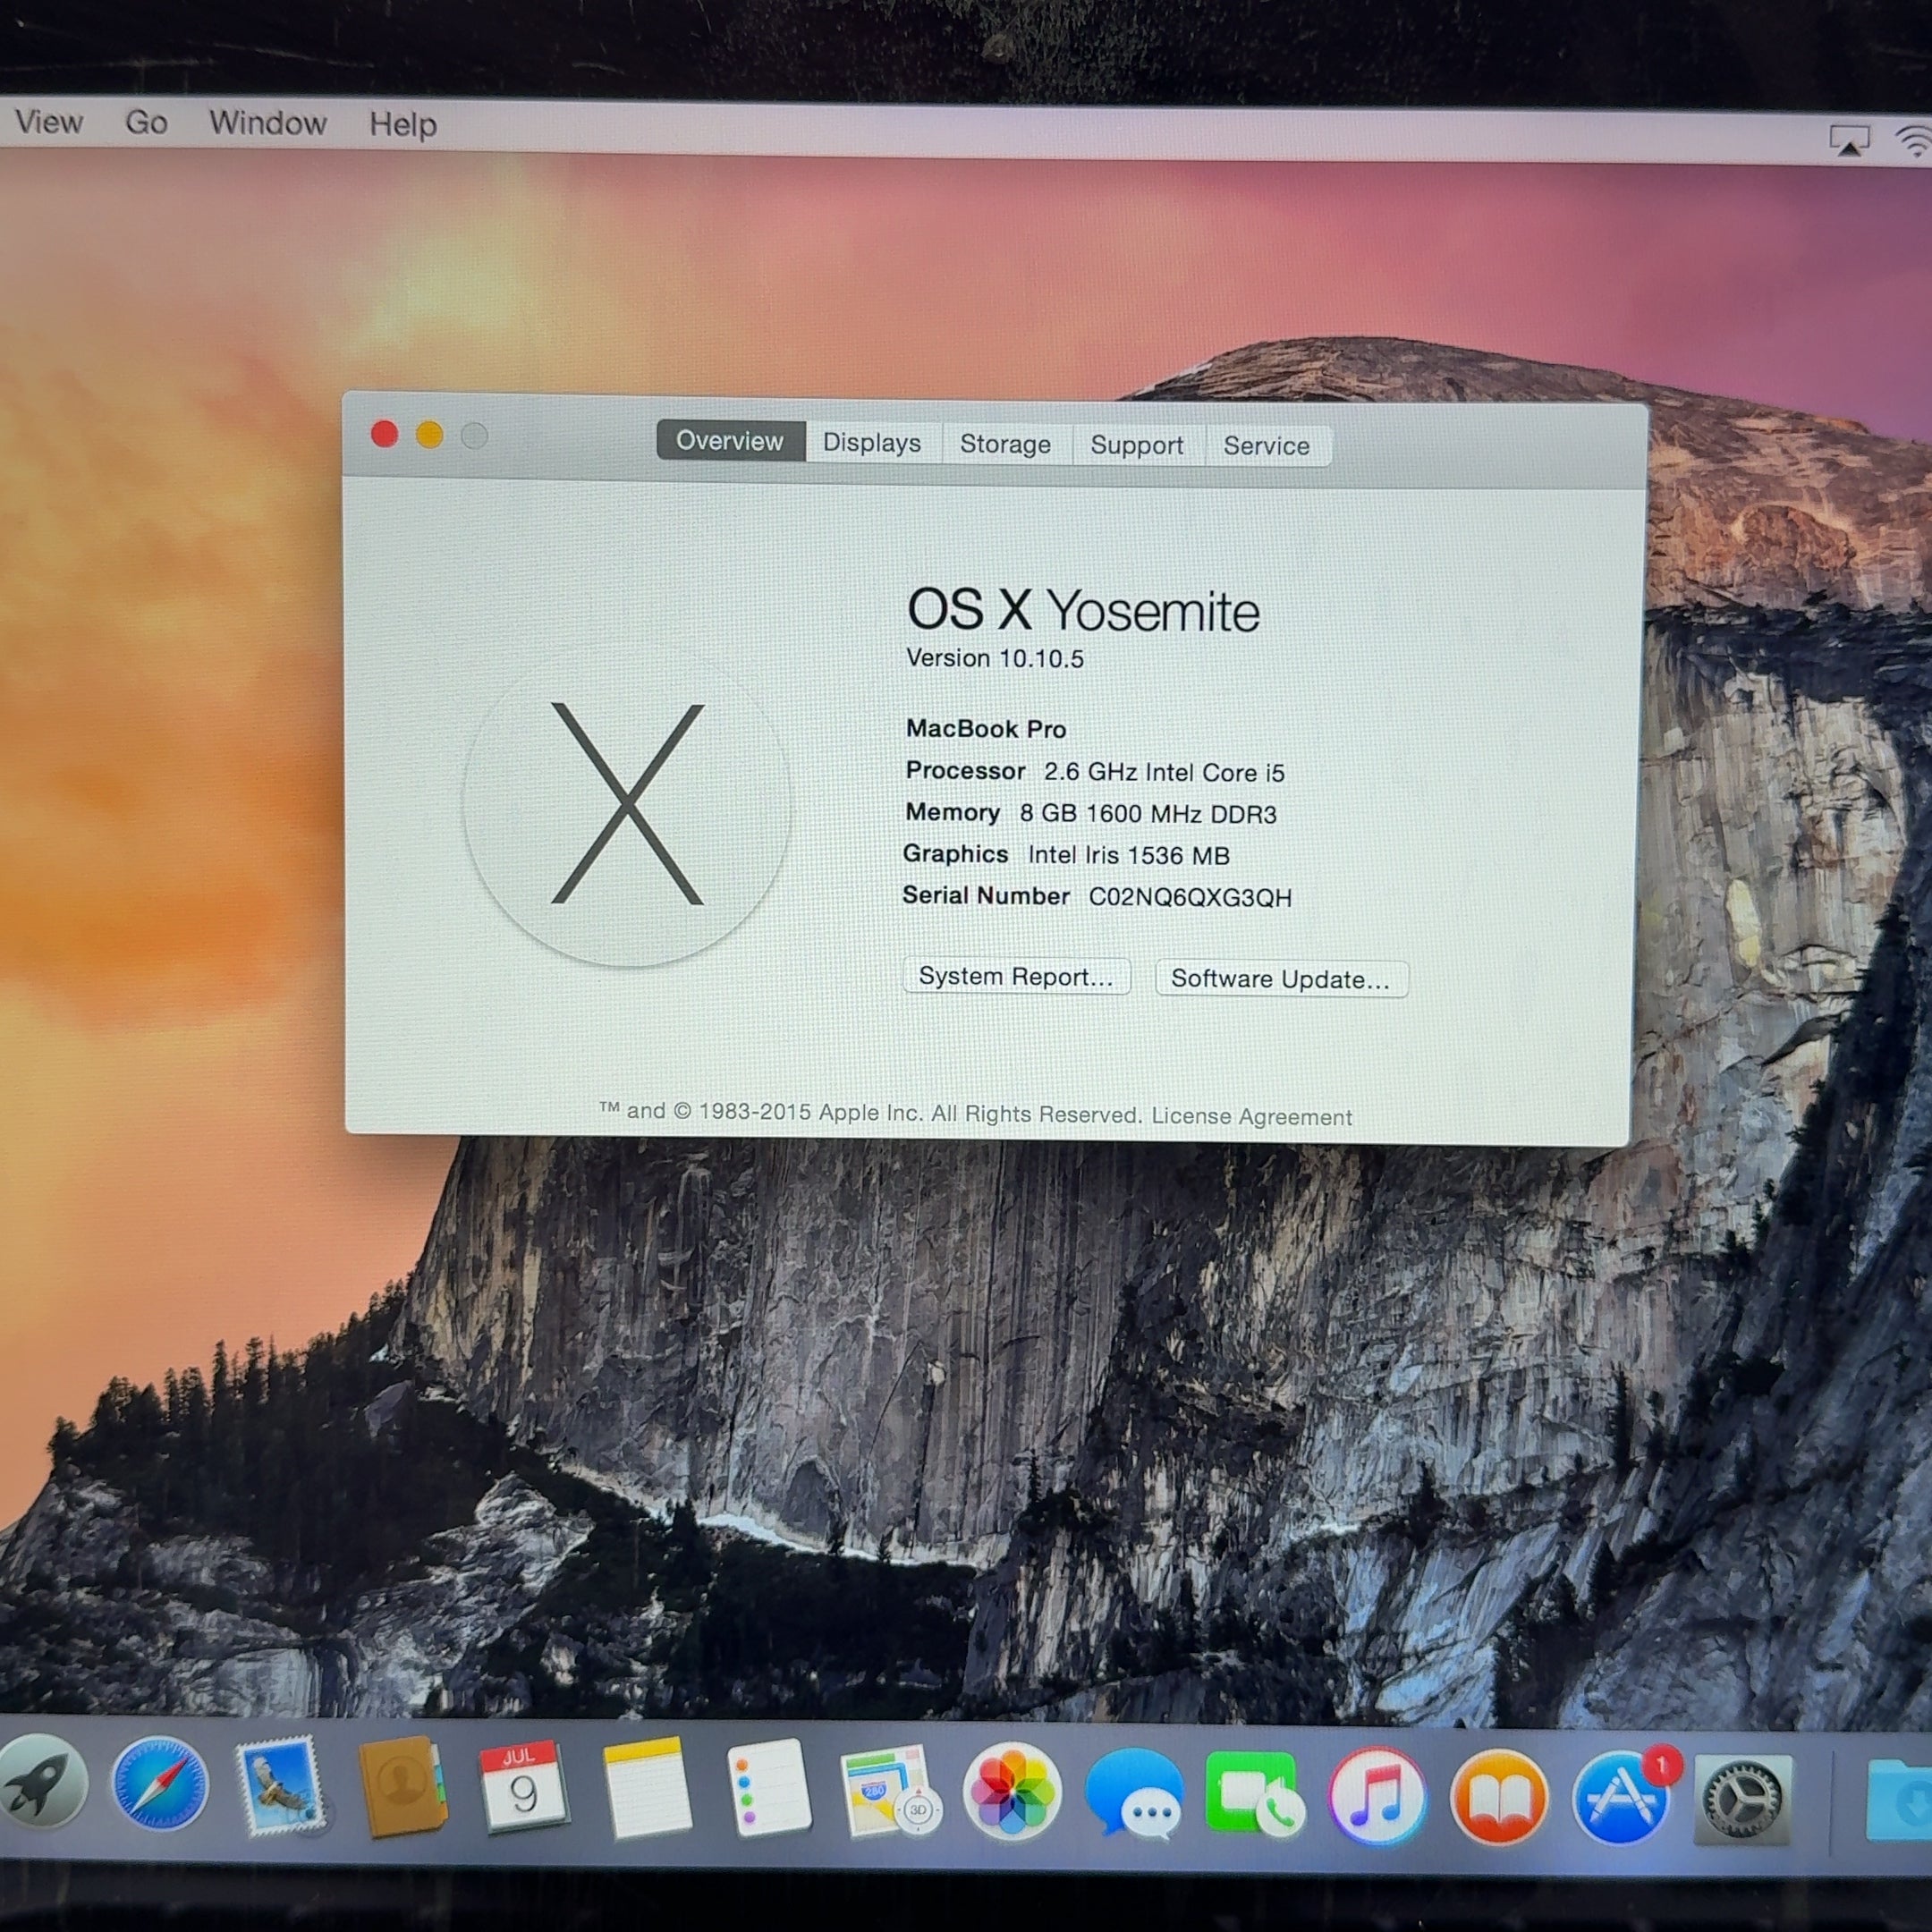Open Messages from the Dock
Image resolution: width=1932 pixels, height=1932 pixels.
[1134, 1793]
